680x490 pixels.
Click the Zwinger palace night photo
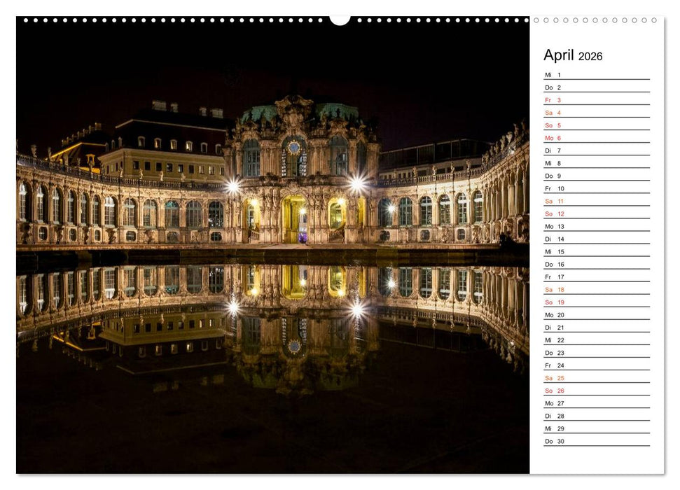(280, 175)
